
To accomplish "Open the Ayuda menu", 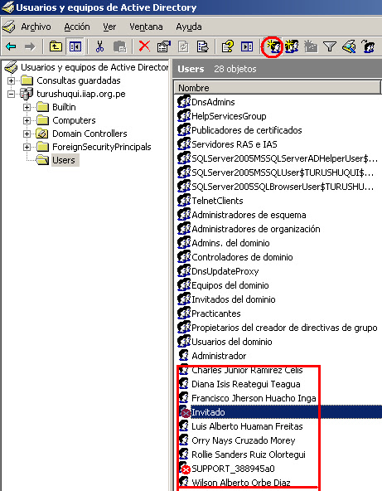I will pos(189,27).
